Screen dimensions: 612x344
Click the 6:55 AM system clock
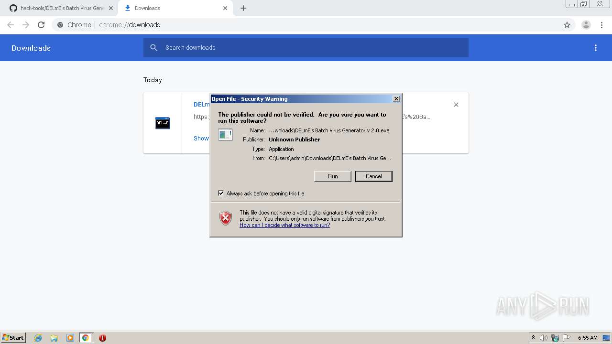point(588,338)
